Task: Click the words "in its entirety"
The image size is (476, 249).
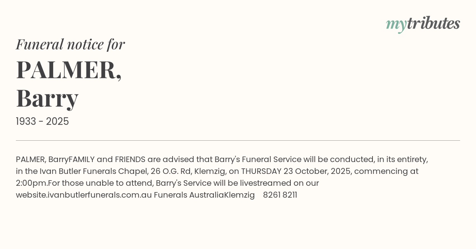Action: 403,159
